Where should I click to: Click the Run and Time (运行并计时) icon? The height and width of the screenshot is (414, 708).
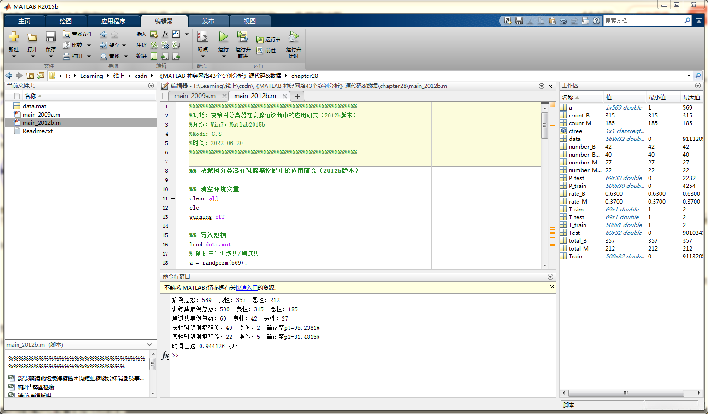pyautogui.click(x=294, y=37)
